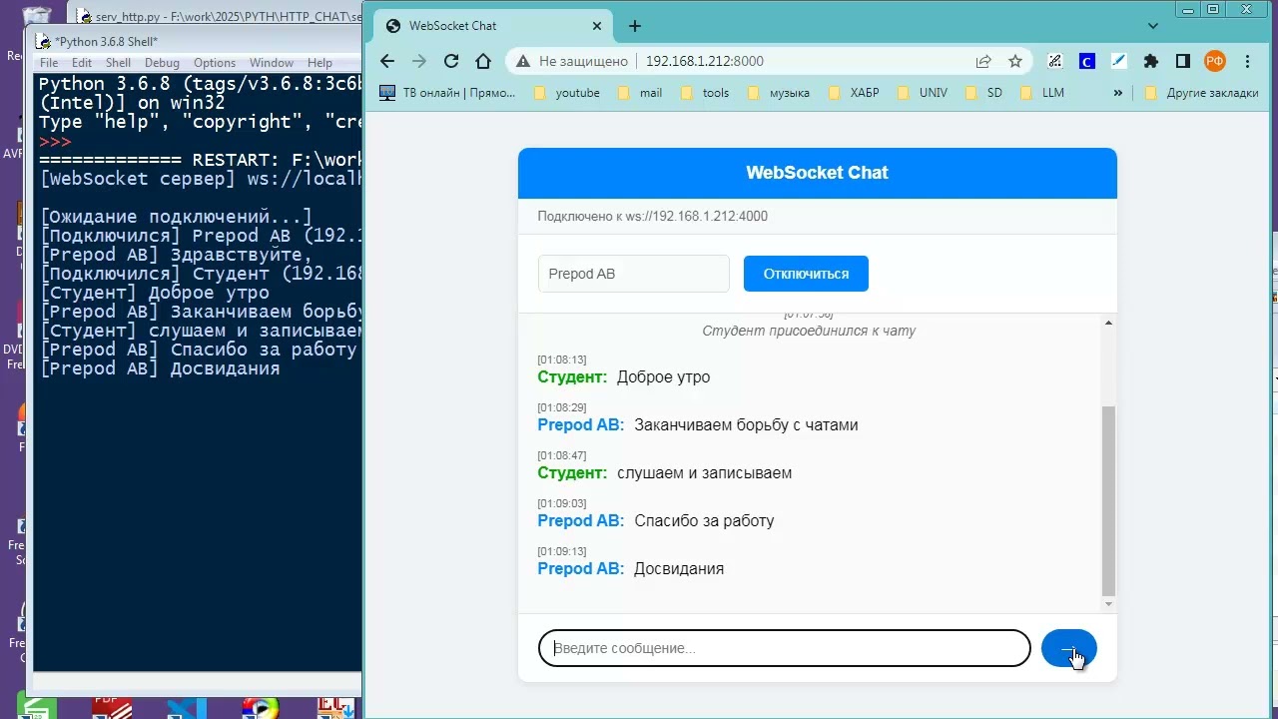Bookmark this page with star icon
Viewport: 1278px width, 719px height.
click(1015, 61)
